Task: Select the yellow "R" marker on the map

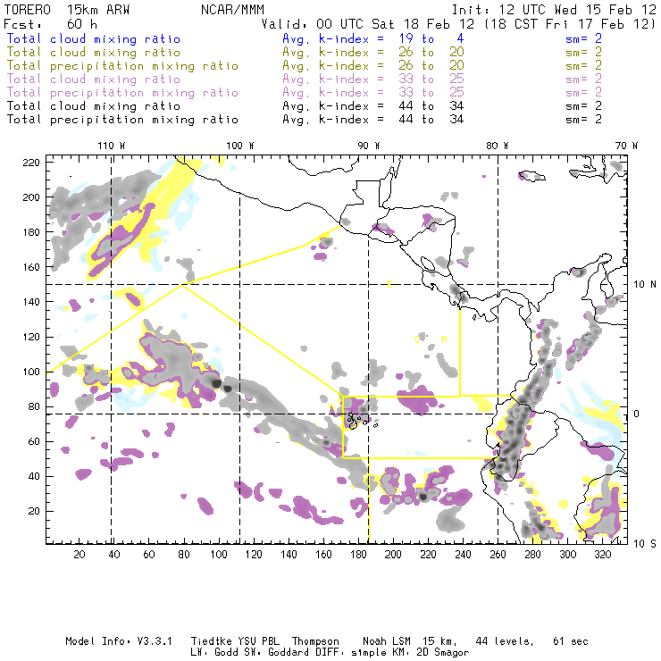Action: click(444, 339)
